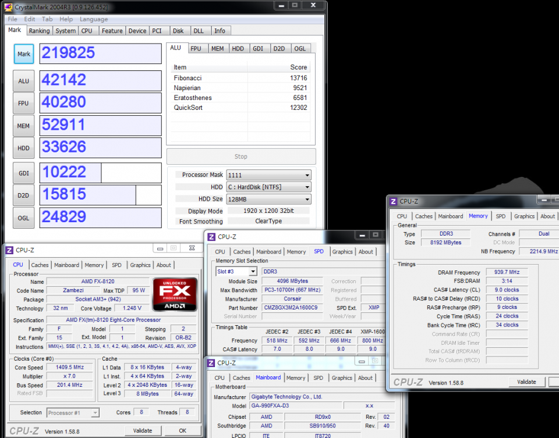Run the FPU benchmark button
This screenshot has width=559, height=438.
point(23,104)
